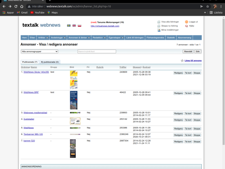Open Maps bookmark
Screen dimensions: 225x169
tap(52, 12)
